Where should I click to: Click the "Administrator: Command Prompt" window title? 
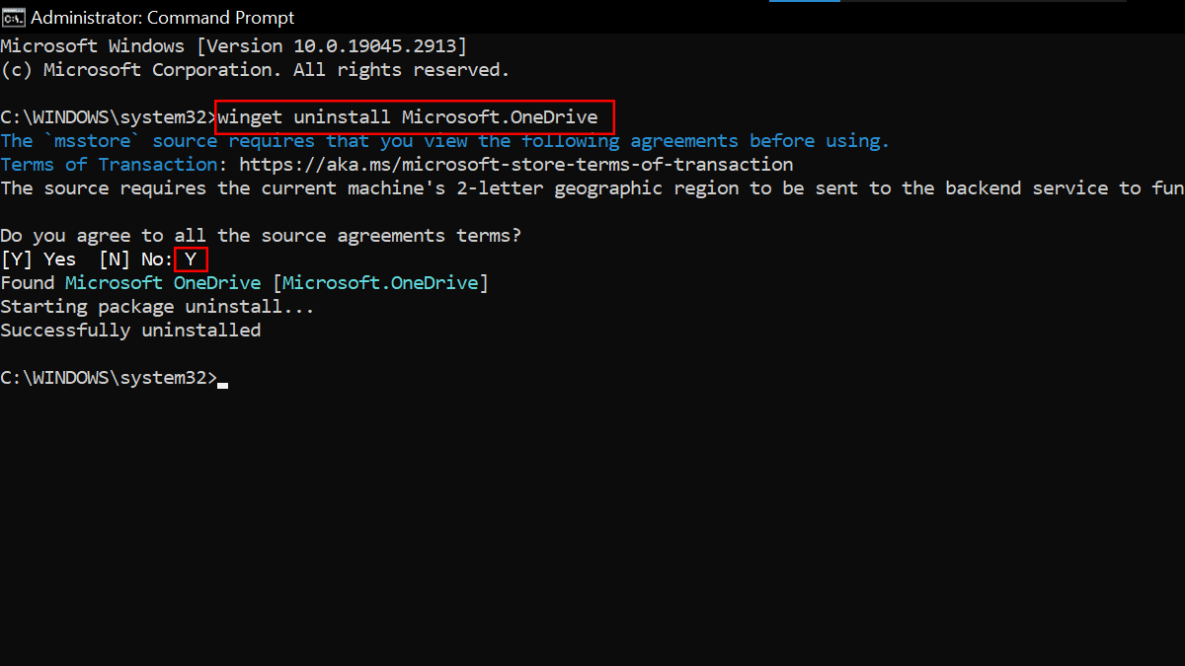163,18
